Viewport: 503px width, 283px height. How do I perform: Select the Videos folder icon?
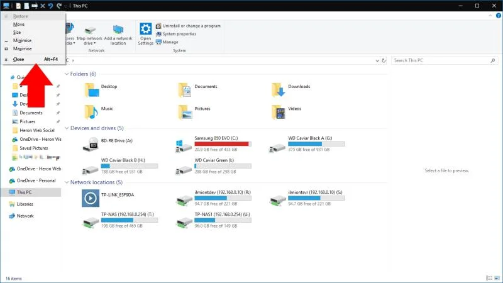pos(278,113)
